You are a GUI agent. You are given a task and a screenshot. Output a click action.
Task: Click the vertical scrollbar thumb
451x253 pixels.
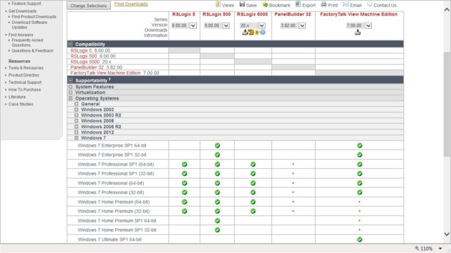(446, 104)
